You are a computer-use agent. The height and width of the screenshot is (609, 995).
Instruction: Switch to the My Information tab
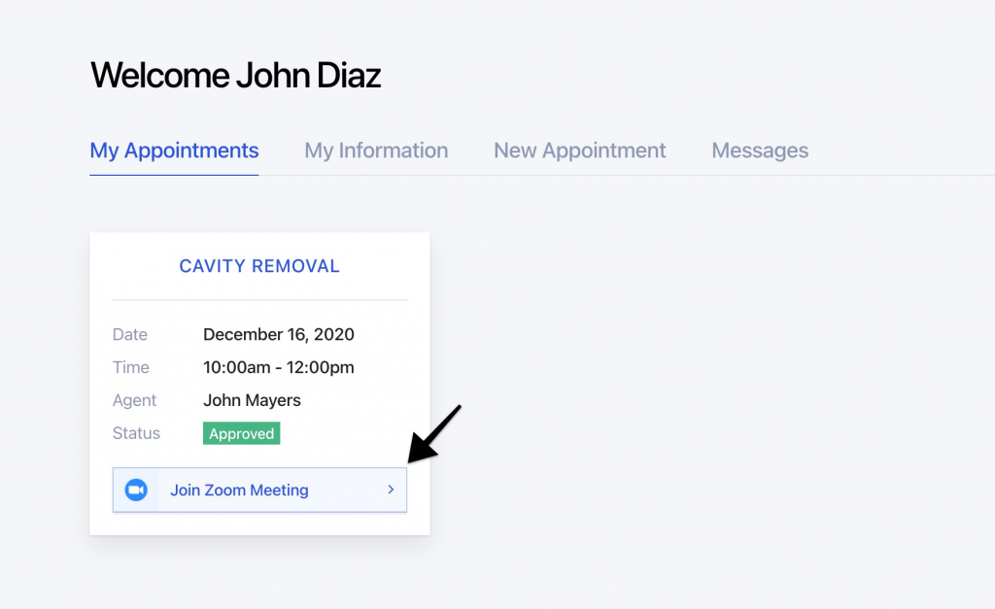(x=376, y=151)
